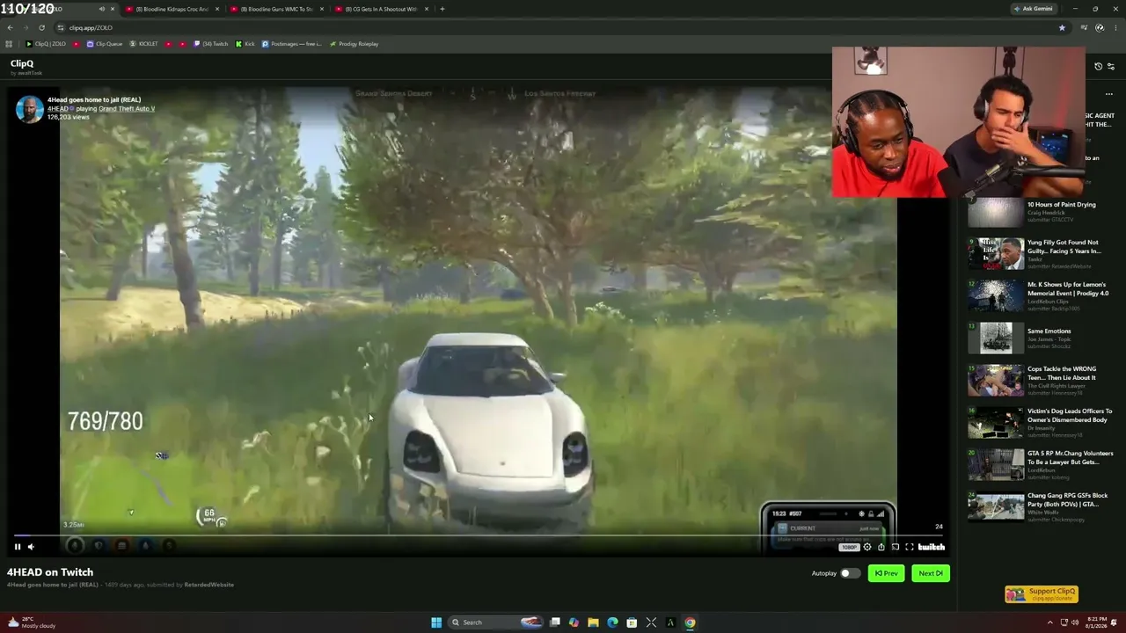Open the ClipQ | ZOLO bookmark
1126x633 pixels.
coord(46,44)
